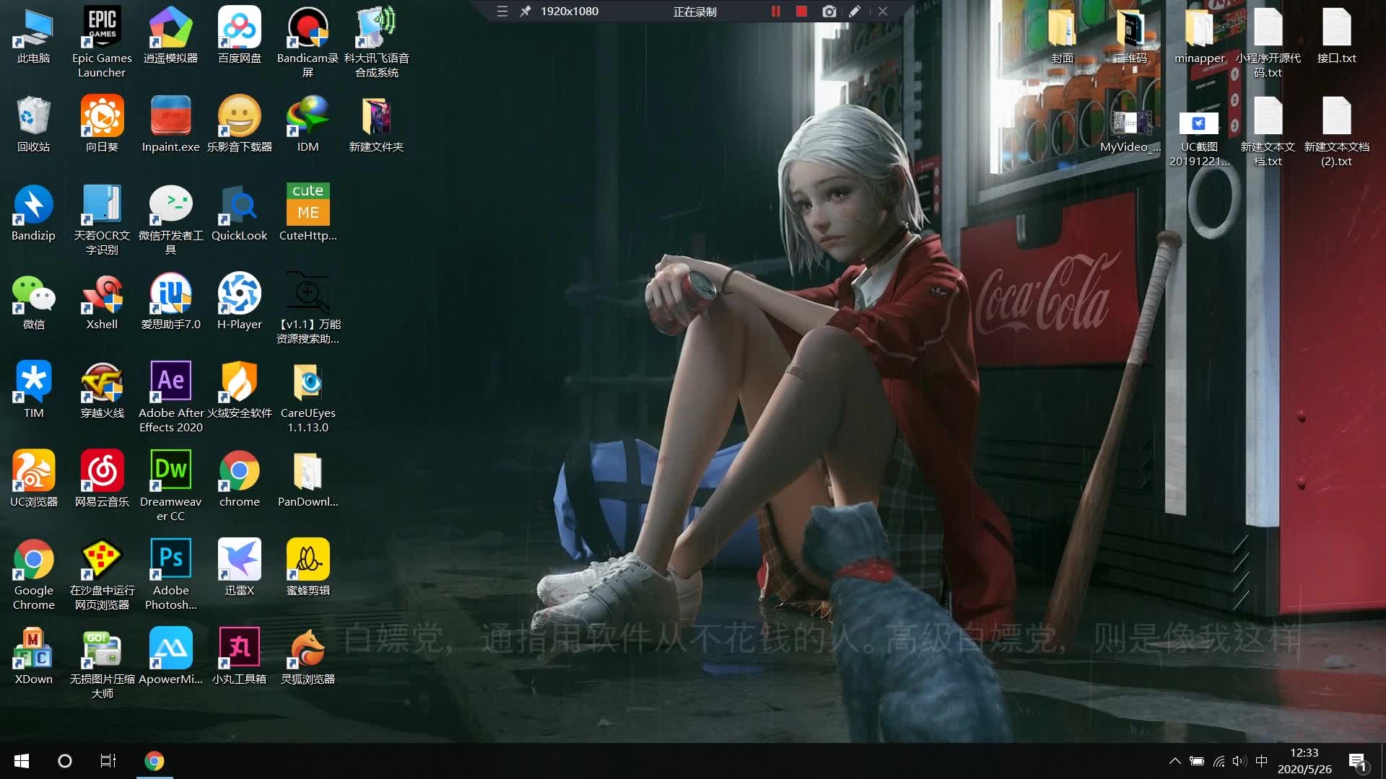Open the 迅雷X icon
Image resolution: width=1386 pixels, height=779 pixels.
tap(239, 568)
